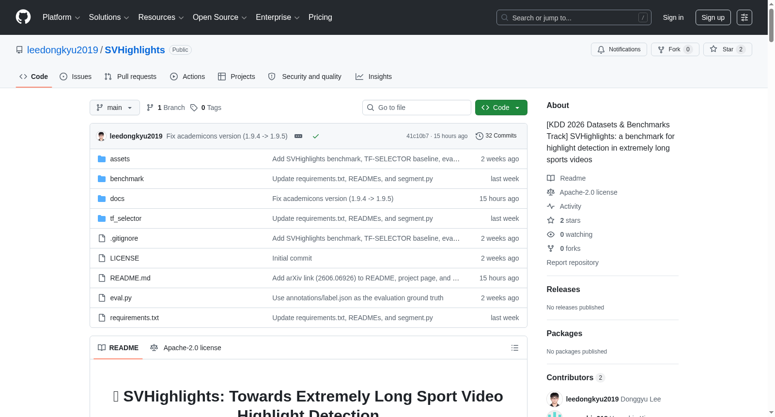
Task: Switch to the Apache-2.0 license tab
Action: click(x=186, y=348)
